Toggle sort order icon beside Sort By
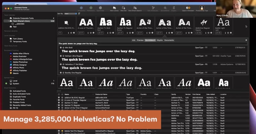 79,14
